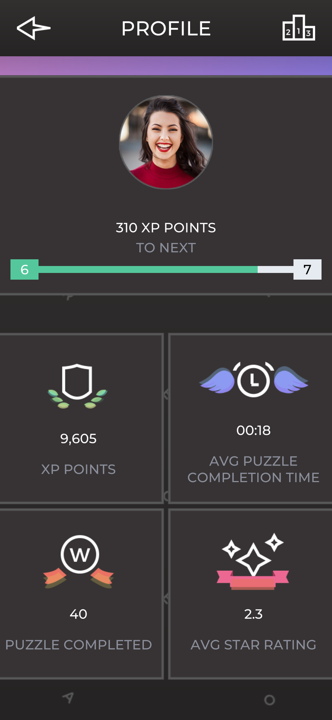The width and height of the screenshot is (332, 720).
Task: Click the XP level progress bar
Action: click(x=165, y=270)
